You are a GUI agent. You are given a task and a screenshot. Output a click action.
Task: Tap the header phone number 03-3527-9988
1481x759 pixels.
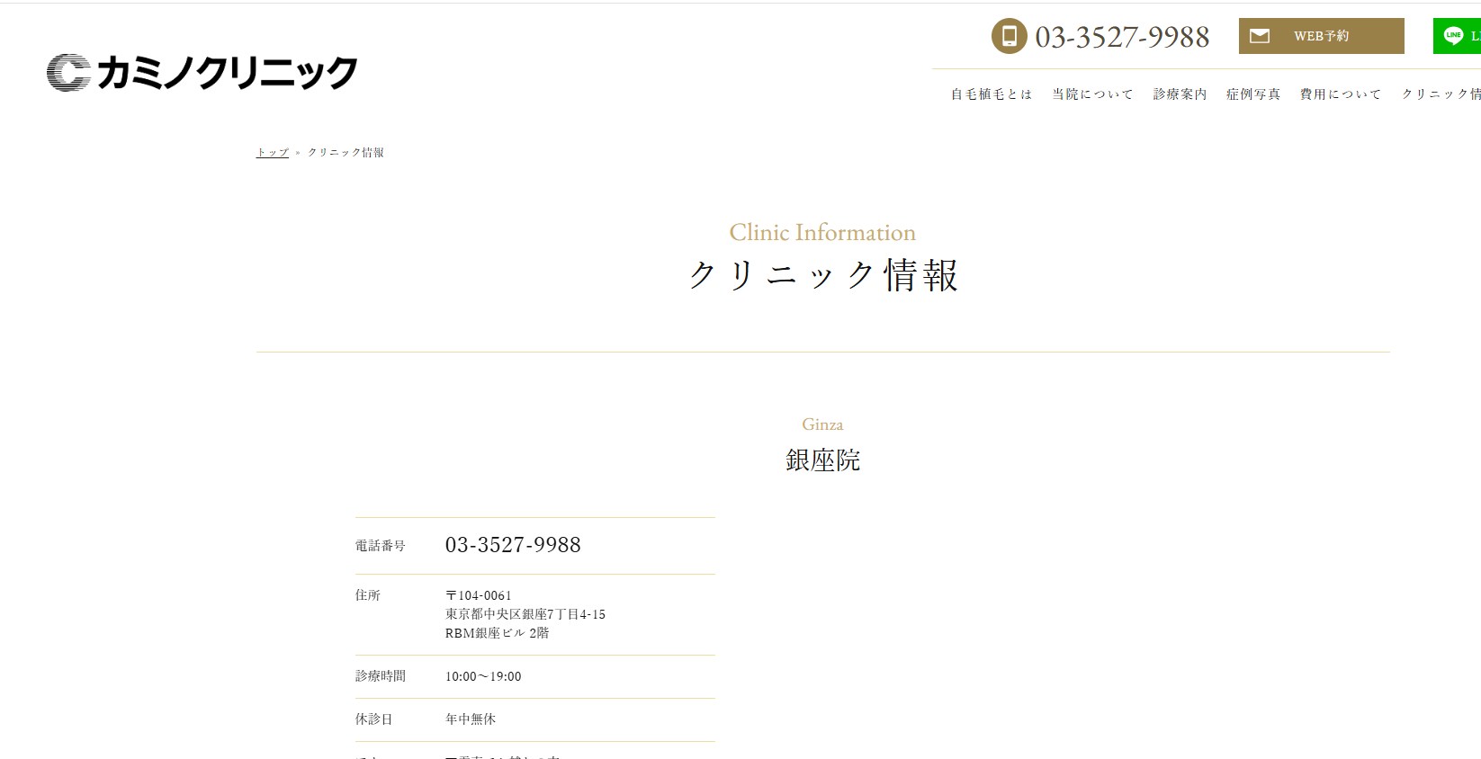coord(1122,37)
